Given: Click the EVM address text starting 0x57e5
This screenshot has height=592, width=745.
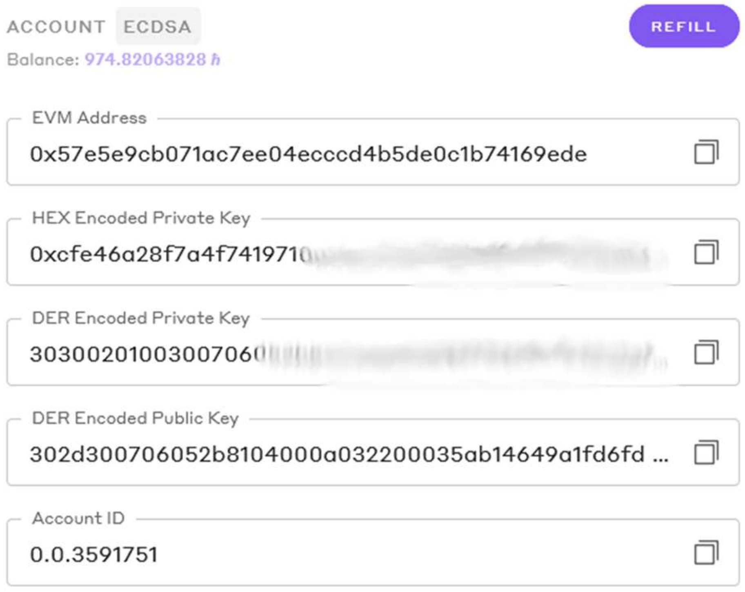Looking at the screenshot, I should pyautogui.click(x=308, y=154).
